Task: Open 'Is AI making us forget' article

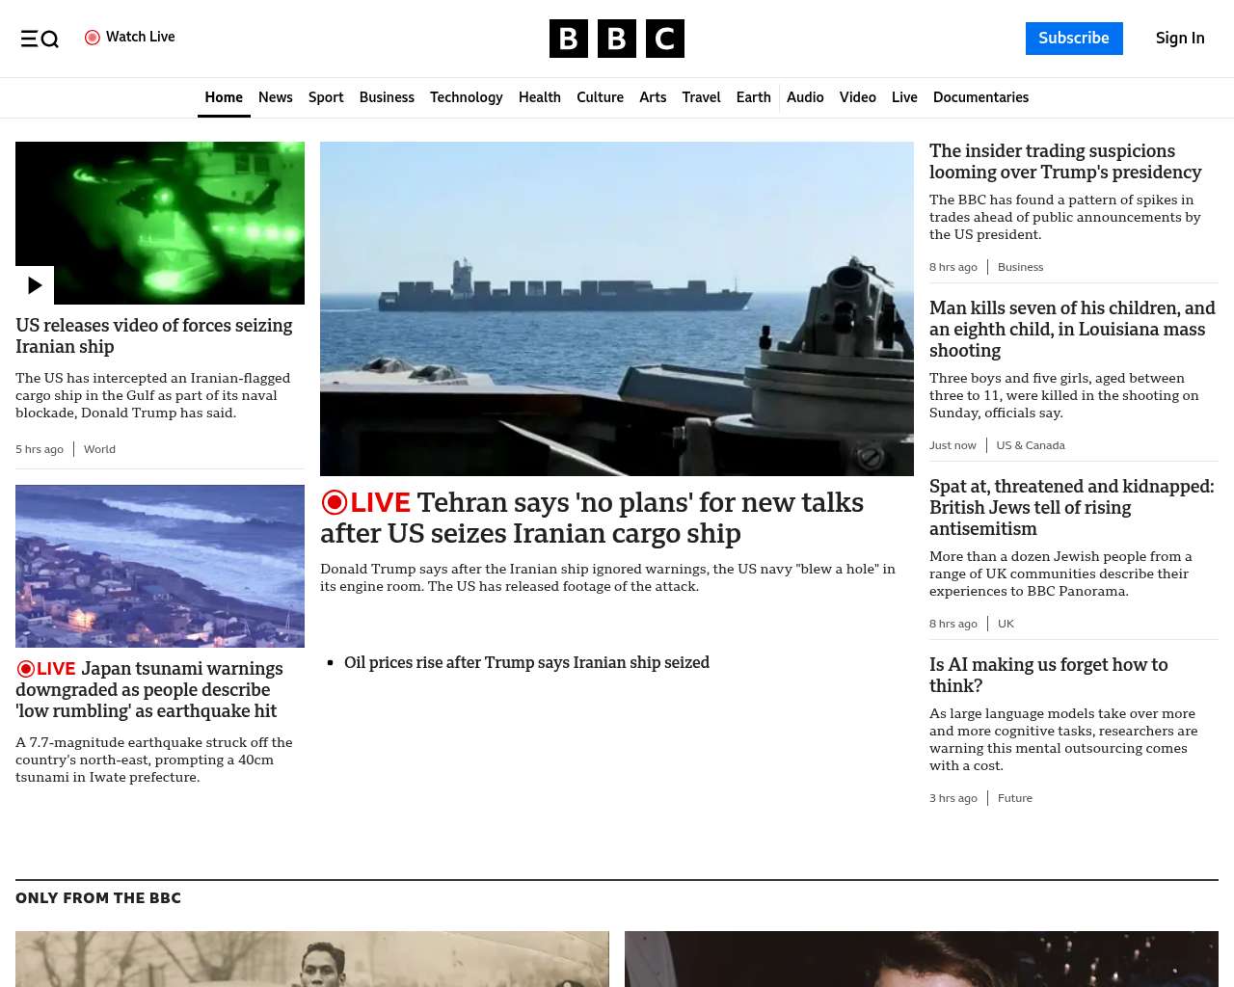Action: point(1048,675)
